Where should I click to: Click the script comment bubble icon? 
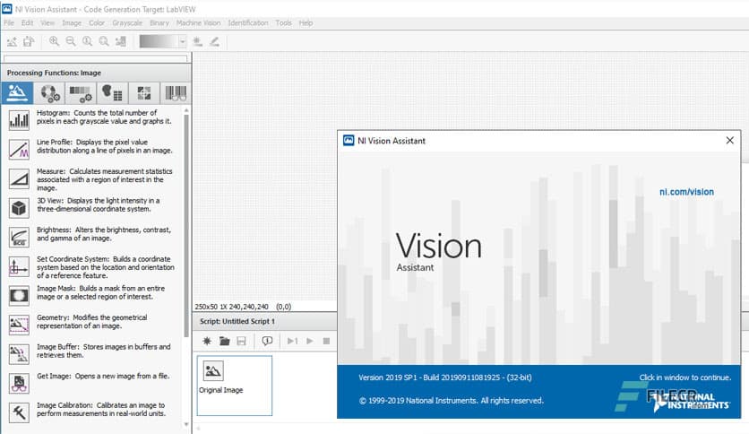pos(267,341)
